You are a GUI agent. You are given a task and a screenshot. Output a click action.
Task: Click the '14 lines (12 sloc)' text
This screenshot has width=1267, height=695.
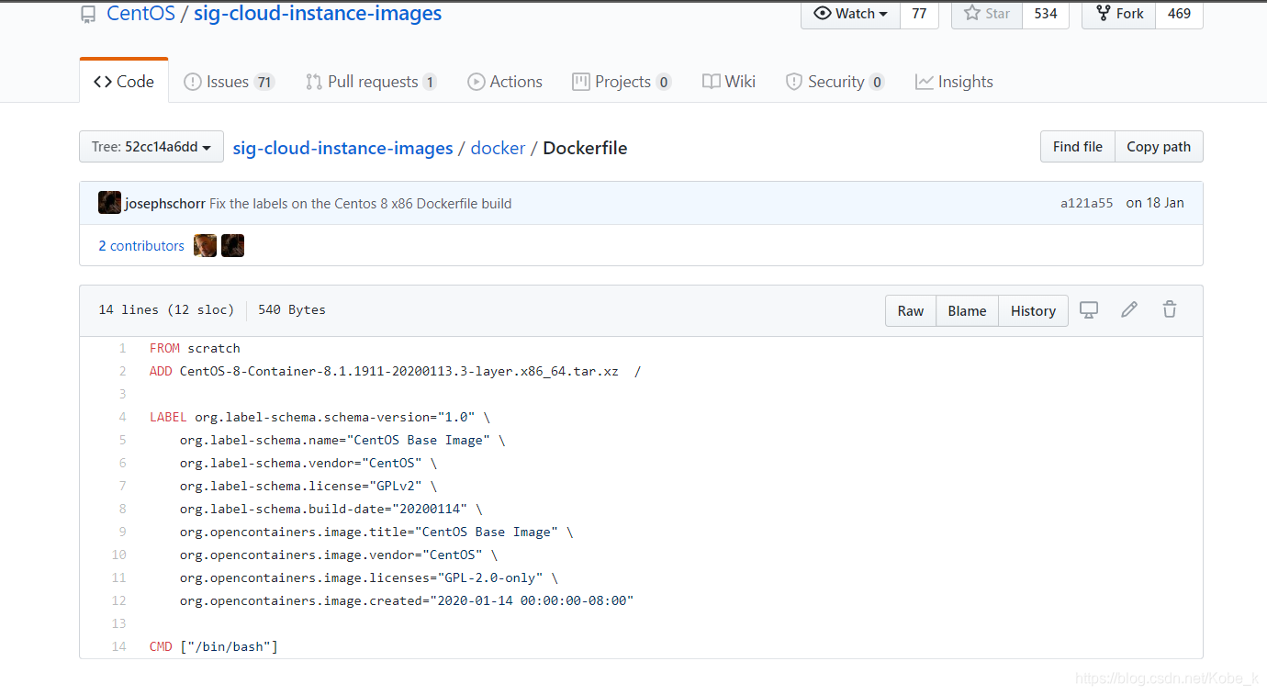[x=166, y=310]
